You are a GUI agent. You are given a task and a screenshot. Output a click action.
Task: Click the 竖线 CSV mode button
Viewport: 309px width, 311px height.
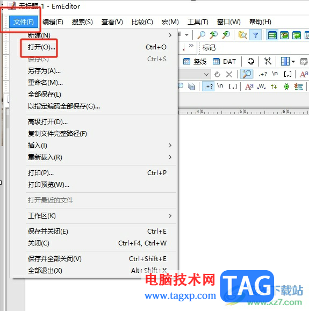(x=195, y=61)
